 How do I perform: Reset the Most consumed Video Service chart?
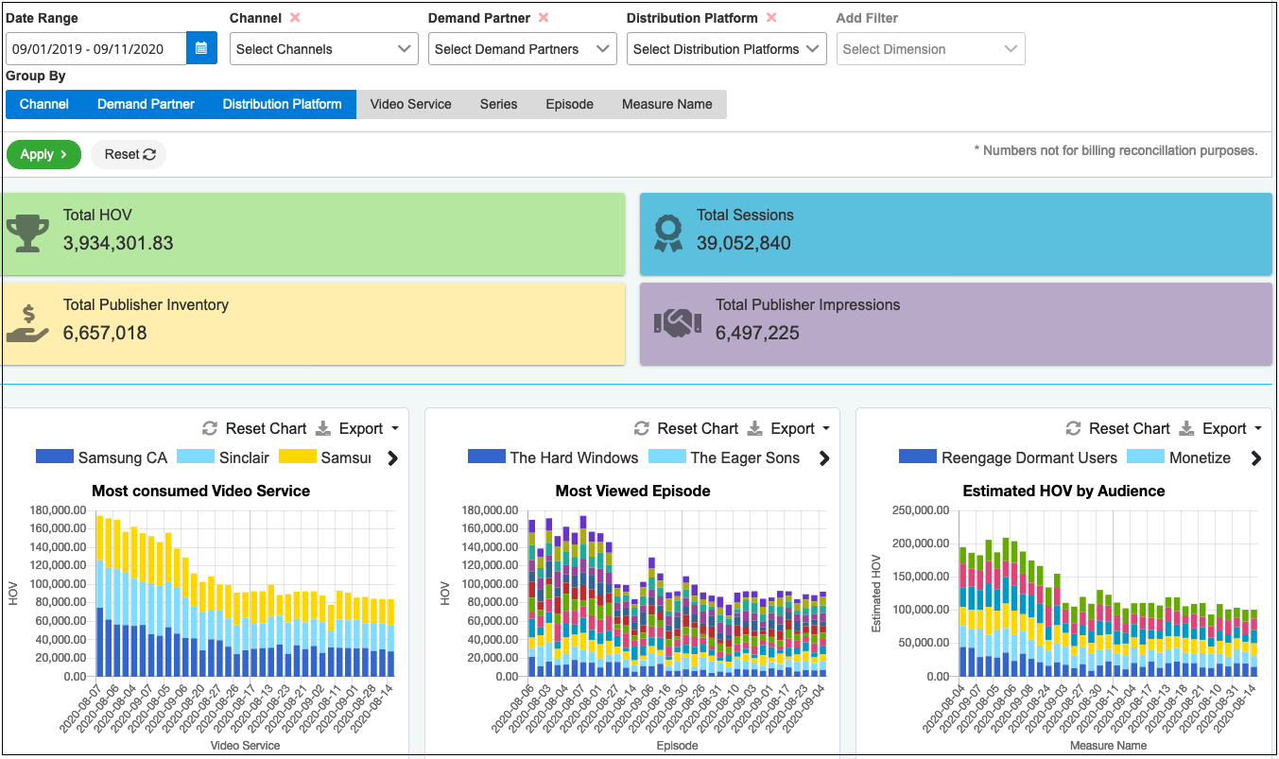coord(254,428)
